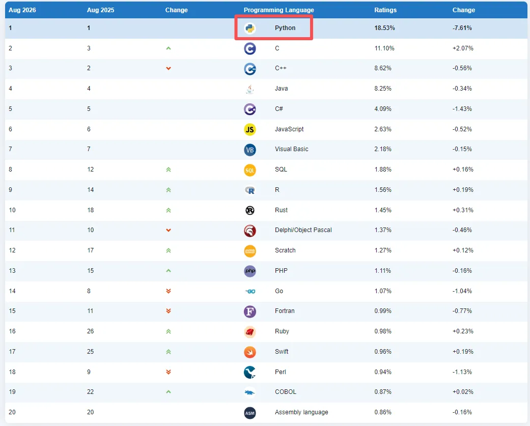Click the +2.07% change value

(463, 48)
